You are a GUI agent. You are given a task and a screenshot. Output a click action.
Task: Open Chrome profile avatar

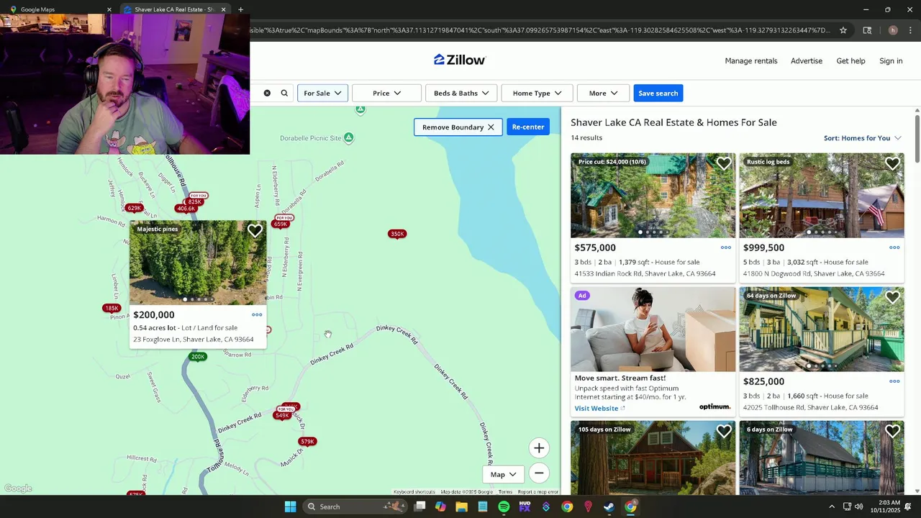coord(893,30)
